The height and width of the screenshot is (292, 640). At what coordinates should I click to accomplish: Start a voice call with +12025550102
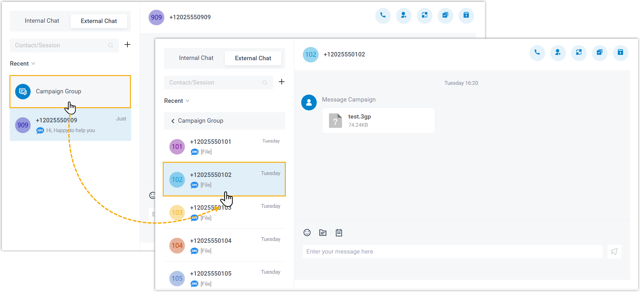tap(537, 53)
